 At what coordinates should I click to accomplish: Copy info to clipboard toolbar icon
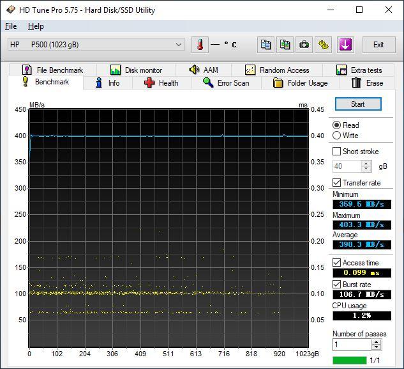(x=266, y=45)
